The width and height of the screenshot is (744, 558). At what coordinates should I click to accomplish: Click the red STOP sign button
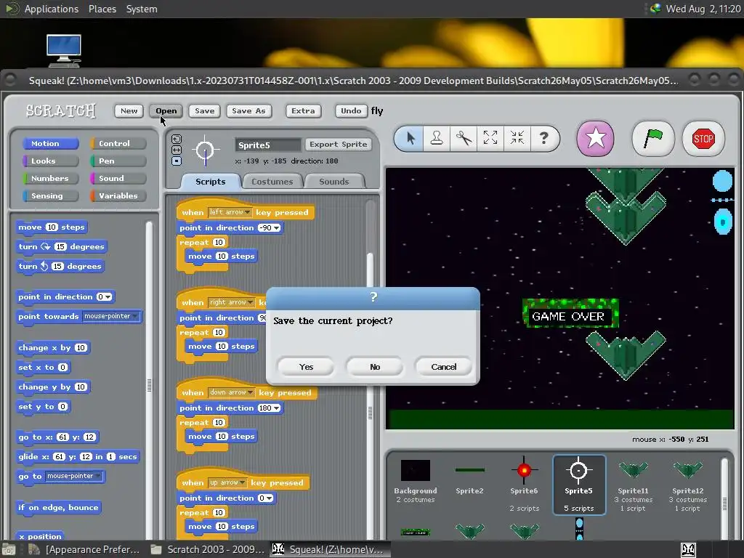703,139
